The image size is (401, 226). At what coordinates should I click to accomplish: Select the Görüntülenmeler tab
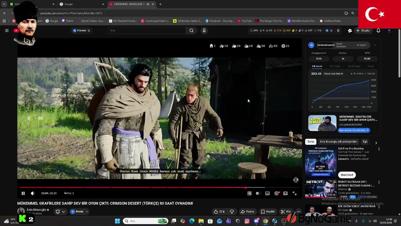pos(326,45)
